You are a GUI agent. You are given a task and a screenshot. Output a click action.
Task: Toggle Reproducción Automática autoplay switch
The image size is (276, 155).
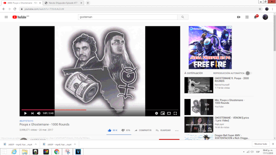[x=249, y=73]
